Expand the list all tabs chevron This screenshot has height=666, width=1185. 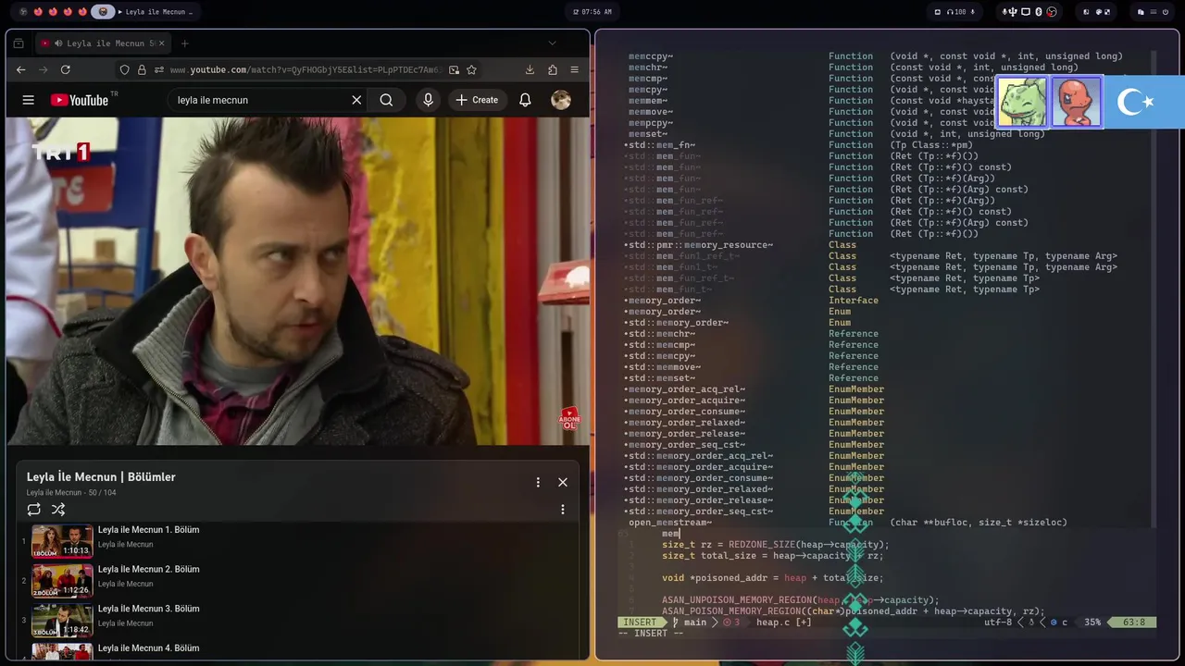[552, 43]
